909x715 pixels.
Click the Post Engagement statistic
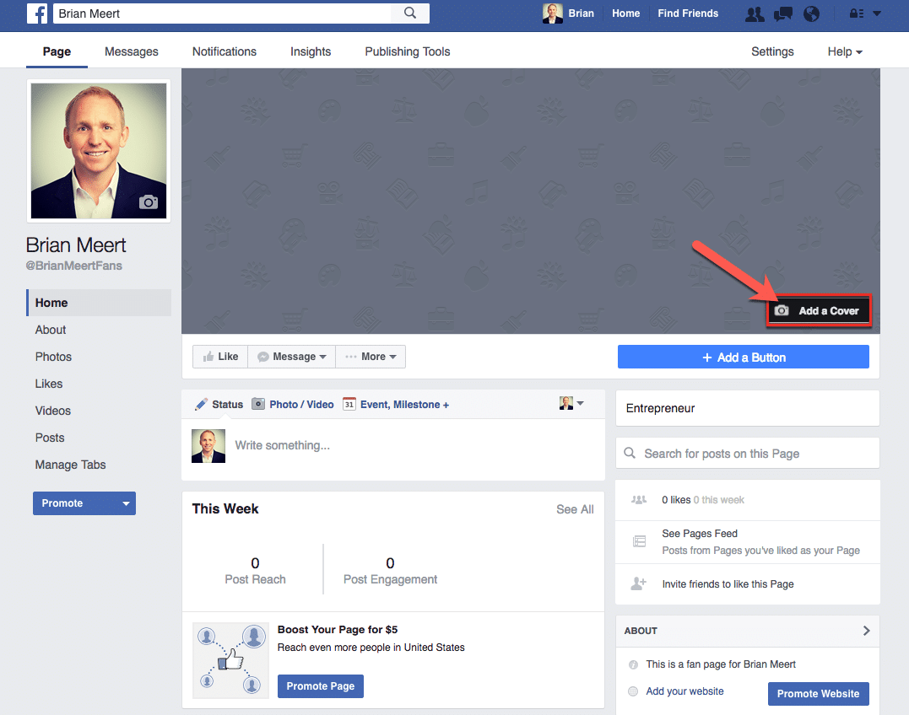pos(390,571)
